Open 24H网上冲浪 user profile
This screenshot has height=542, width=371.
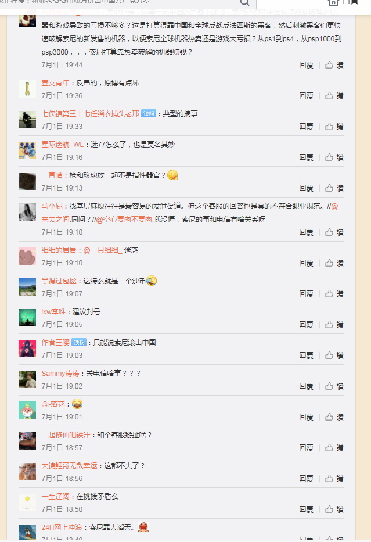point(62,527)
